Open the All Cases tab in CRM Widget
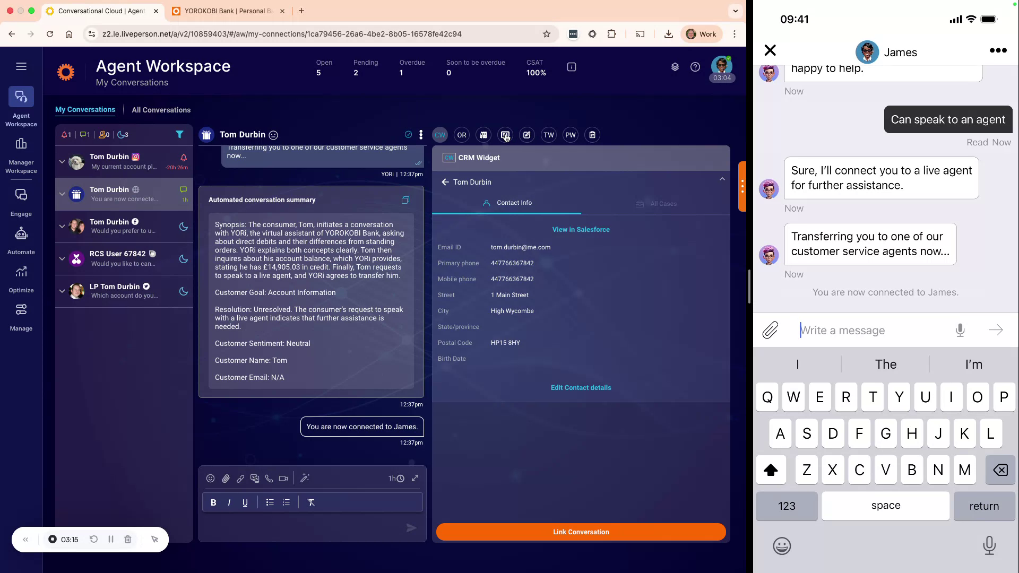The height and width of the screenshot is (573, 1019). click(x=662, y=204)
